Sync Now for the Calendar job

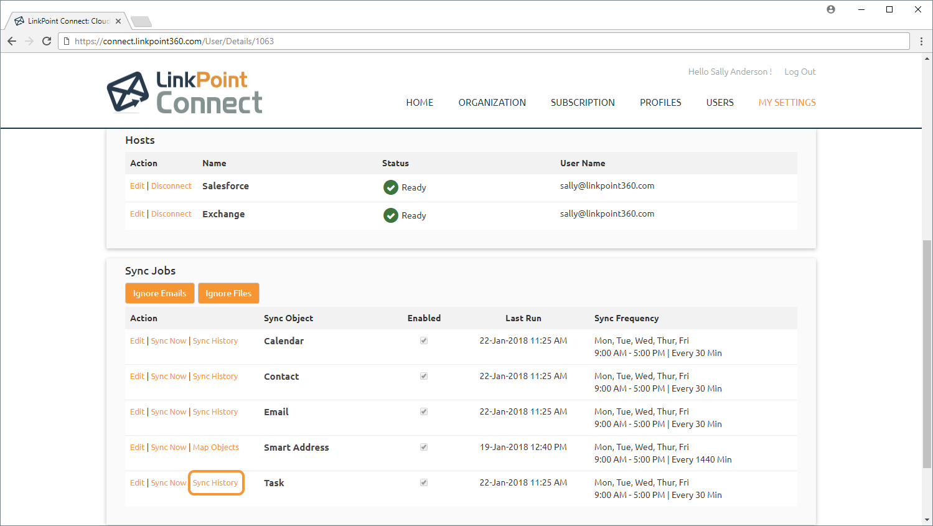(x=169, y=341)
